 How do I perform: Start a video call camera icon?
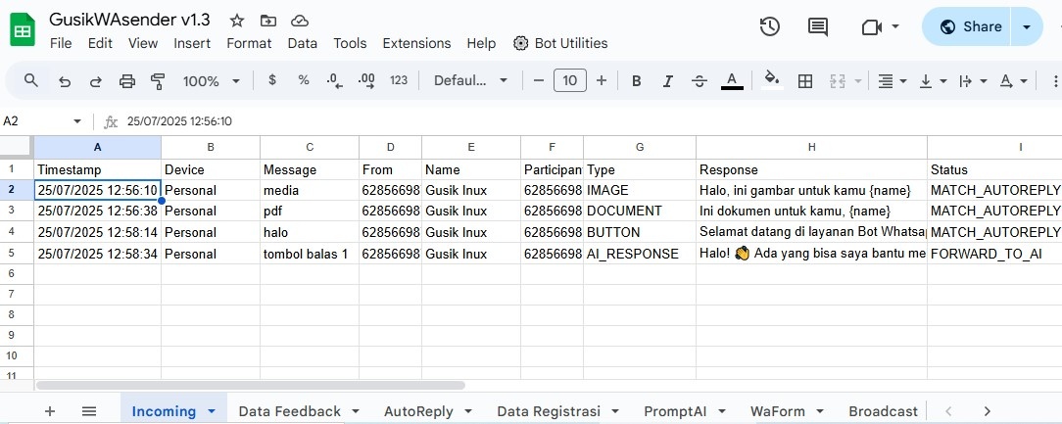click(871, 26)
